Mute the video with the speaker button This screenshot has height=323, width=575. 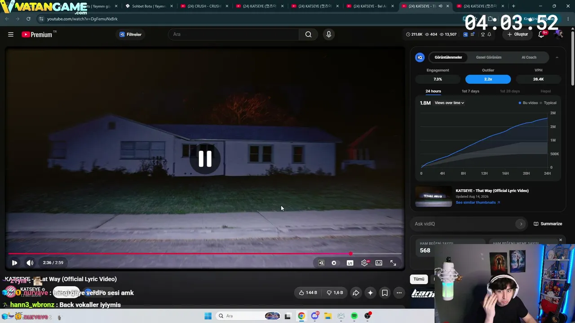click(x=30, y=263)
